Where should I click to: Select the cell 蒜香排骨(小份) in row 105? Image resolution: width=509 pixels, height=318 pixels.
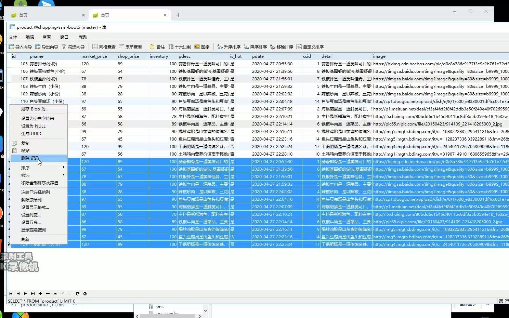(x=54, y=64)
